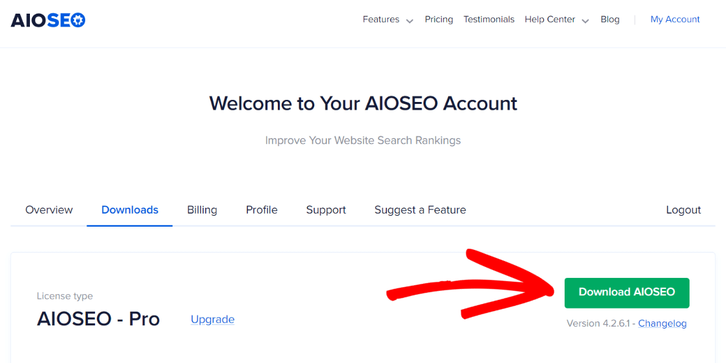Expand the Features dropdown menu
This screenshot has width=726, height=363.
[388, 19]
